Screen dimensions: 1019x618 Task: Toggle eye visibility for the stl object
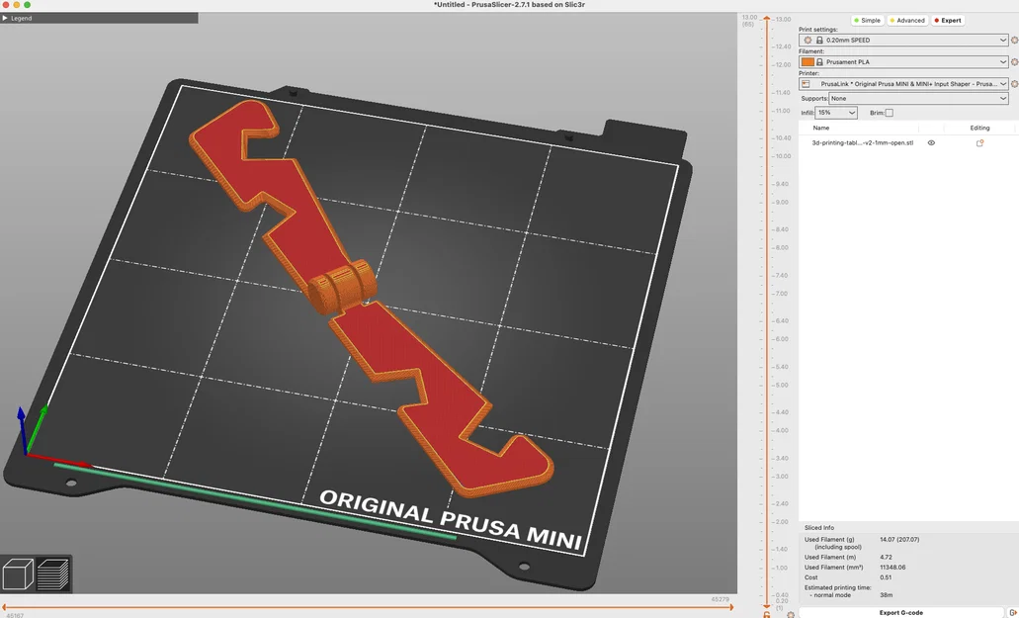(931, 143)
